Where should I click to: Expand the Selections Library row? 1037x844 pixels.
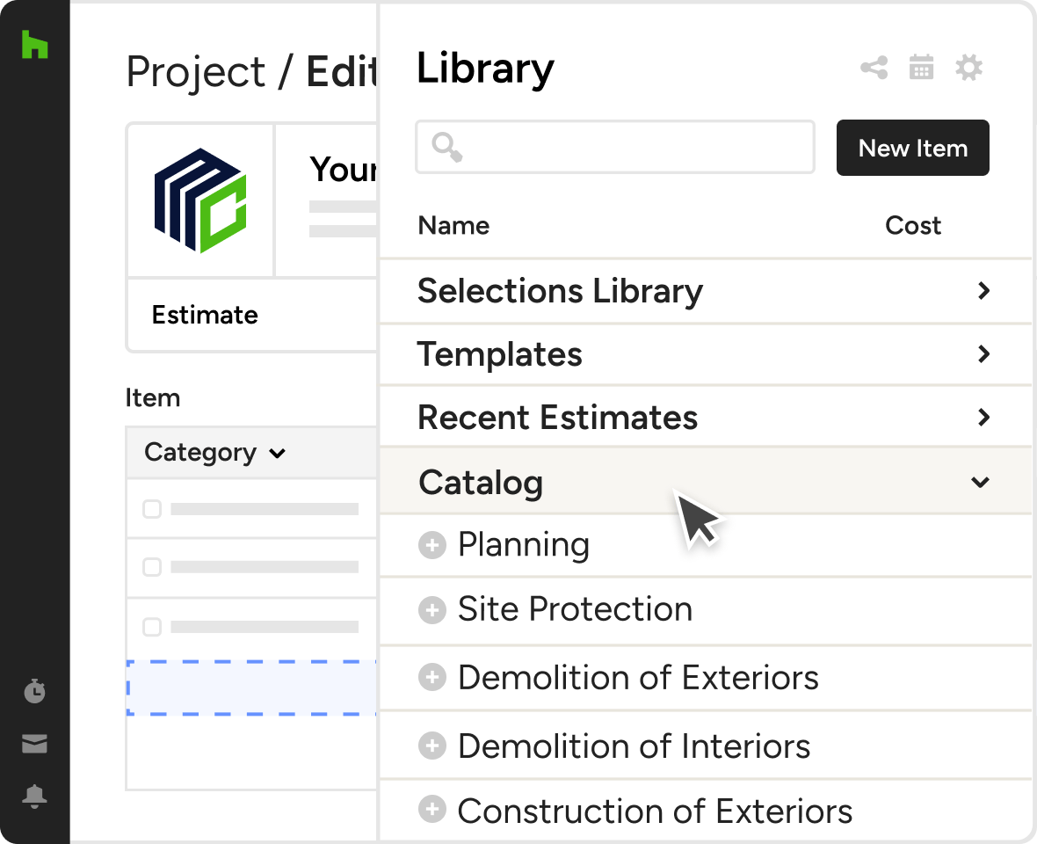coord(983,291)
